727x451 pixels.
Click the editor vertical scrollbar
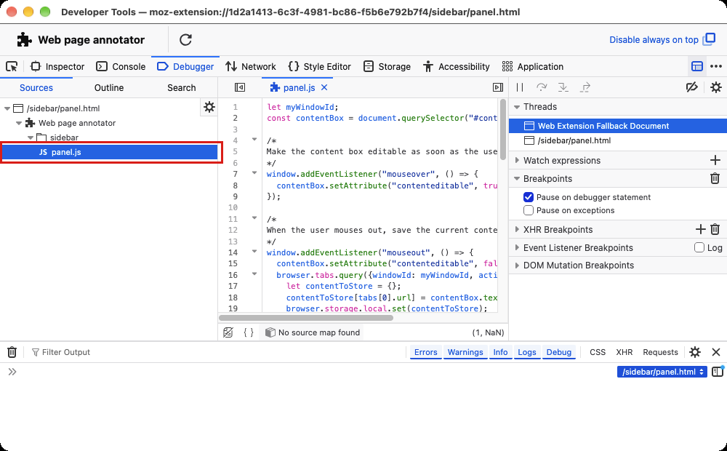click(x=503, y=130)
